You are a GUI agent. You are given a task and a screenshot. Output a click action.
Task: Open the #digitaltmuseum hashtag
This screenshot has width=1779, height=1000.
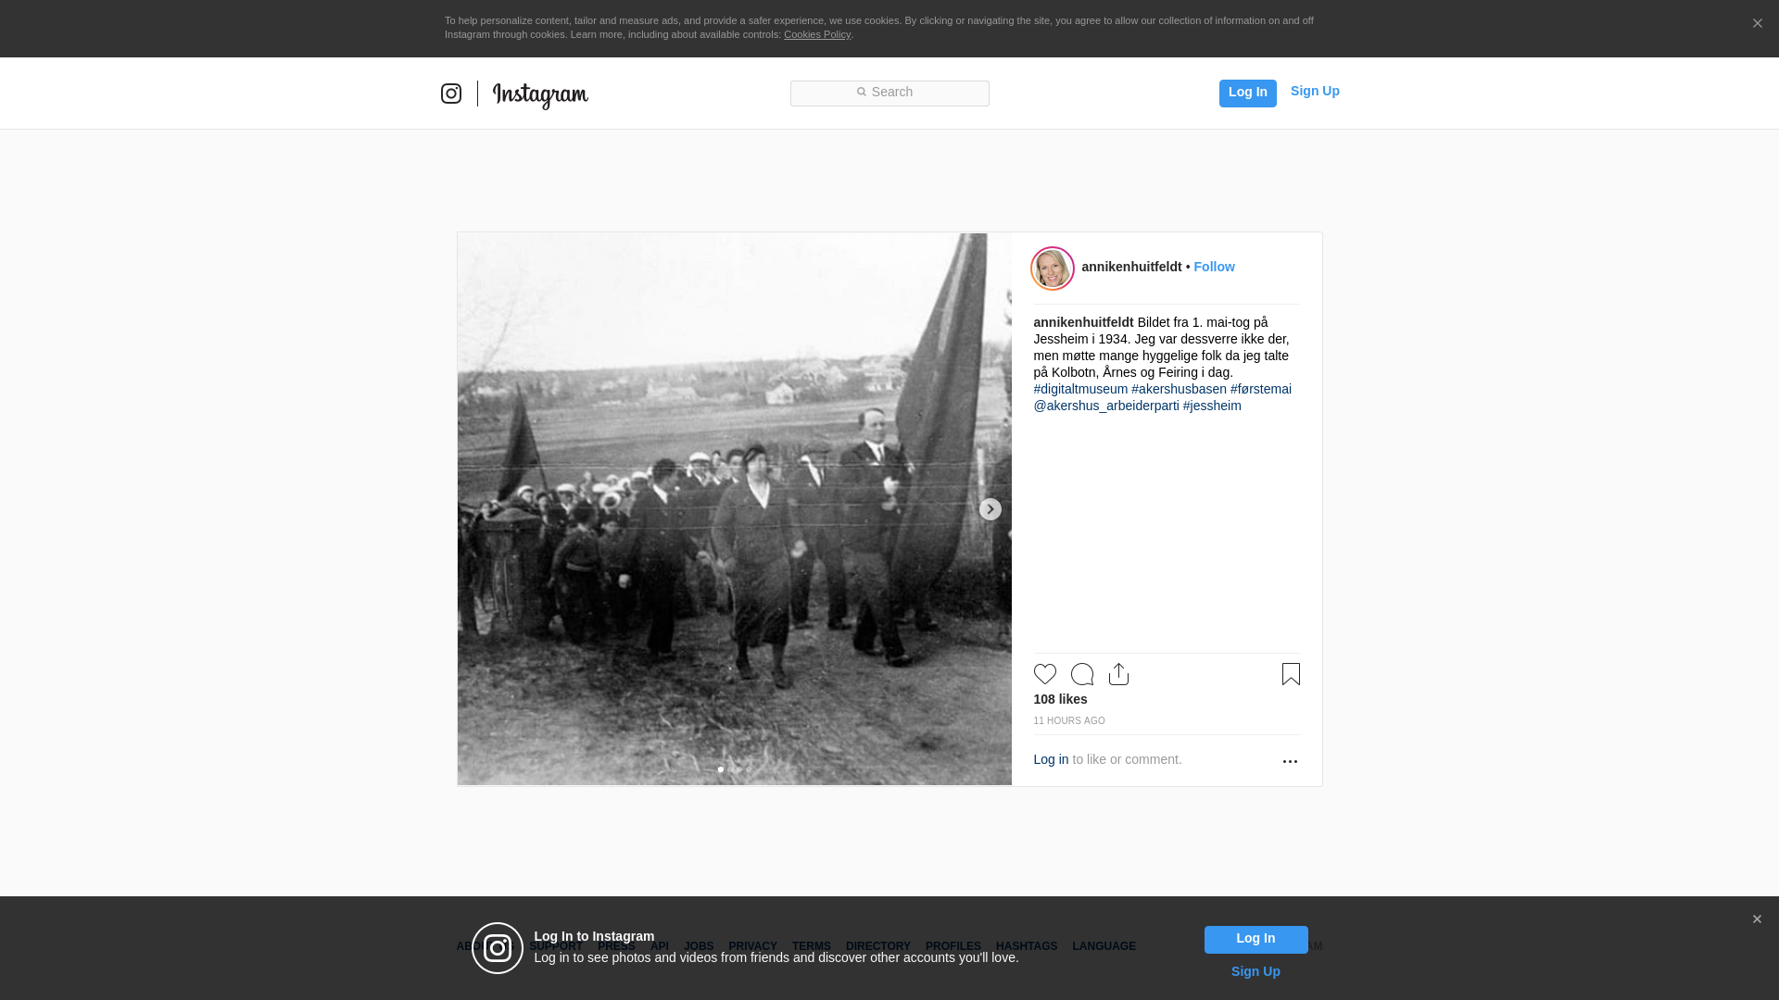1080,389
